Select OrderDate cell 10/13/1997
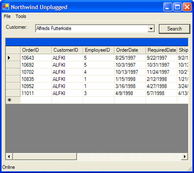This screenshot has width=194, height=173. pos(130,72)
